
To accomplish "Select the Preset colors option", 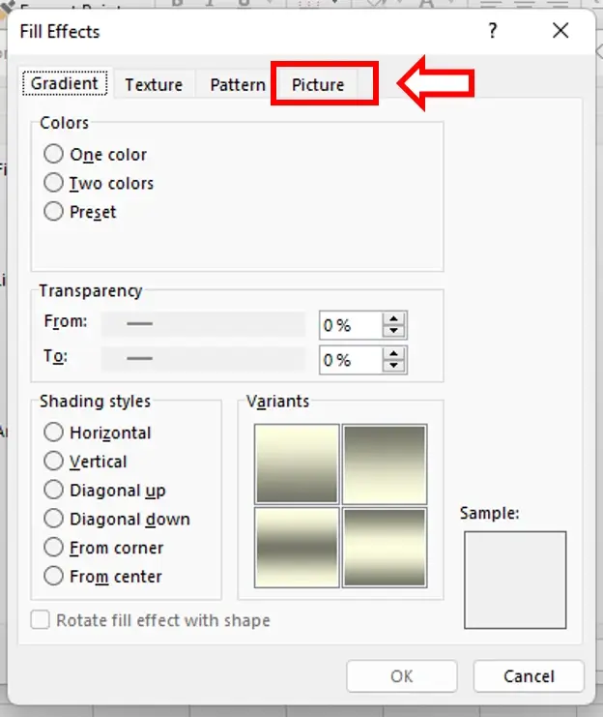I will coord(54,212).
